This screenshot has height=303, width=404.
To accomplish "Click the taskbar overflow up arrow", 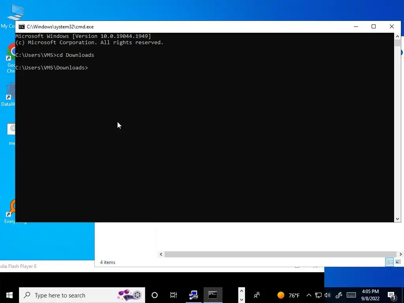I will pyautogui.click(x=241, y=291).
